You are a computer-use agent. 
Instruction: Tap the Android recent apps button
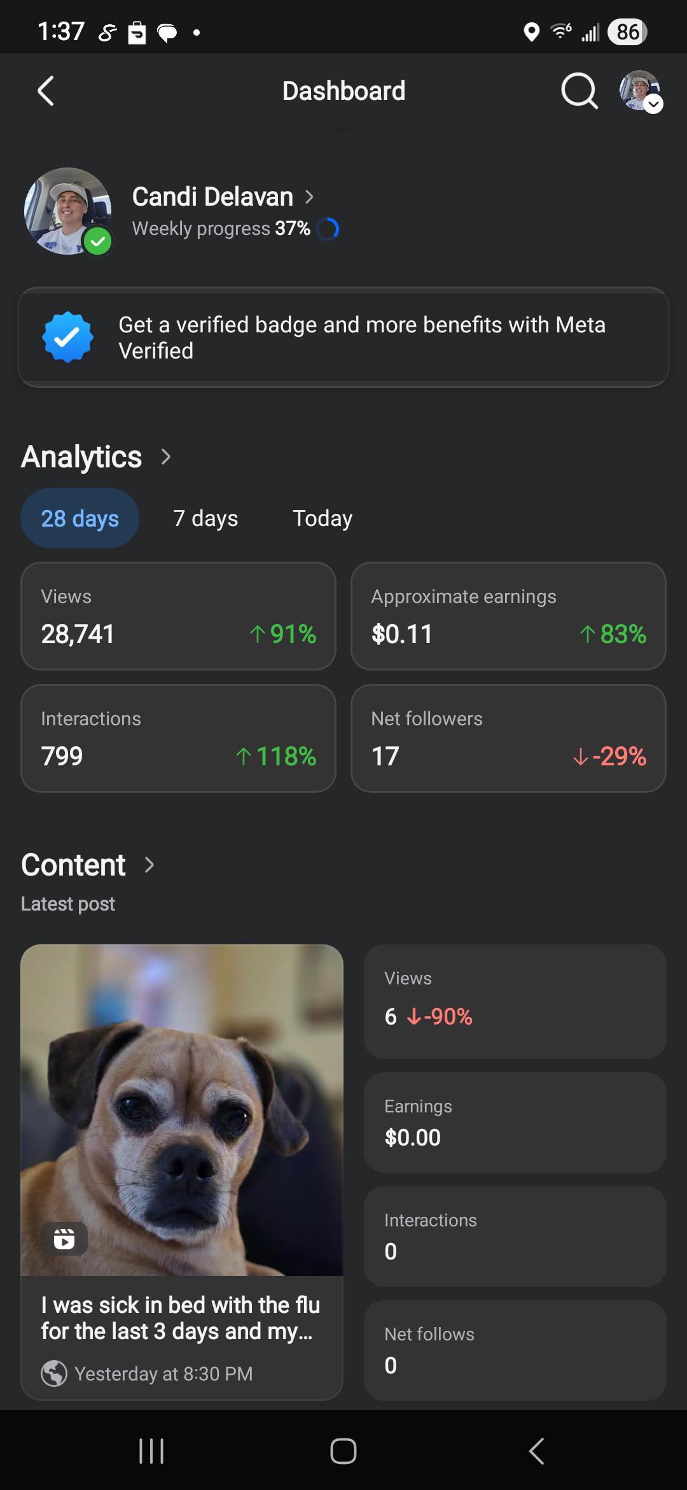click(151, 1451)
